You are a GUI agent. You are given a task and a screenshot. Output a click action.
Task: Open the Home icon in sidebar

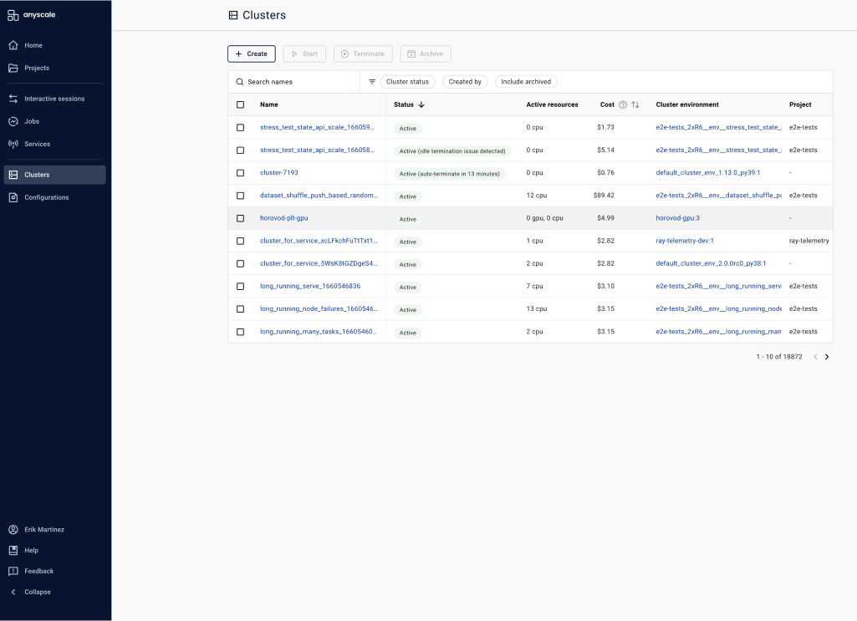tap(13, 45)
